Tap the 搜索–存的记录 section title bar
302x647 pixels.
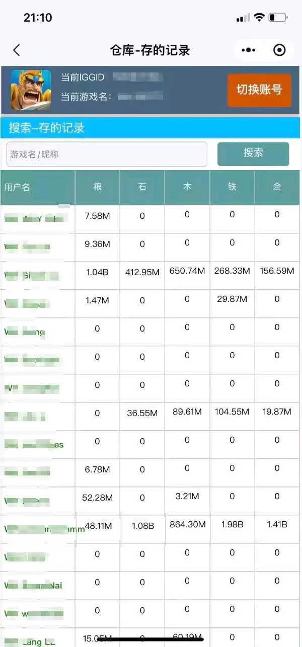(x=150, y=128)
